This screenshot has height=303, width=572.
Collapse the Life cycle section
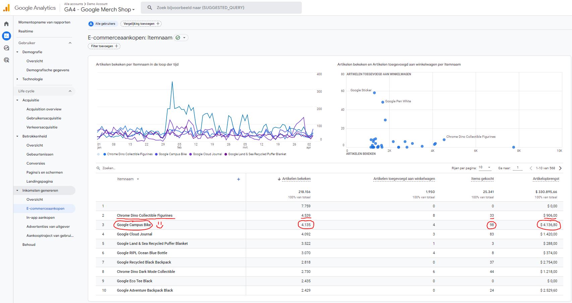pyautogui.click(x=70, y=91)
